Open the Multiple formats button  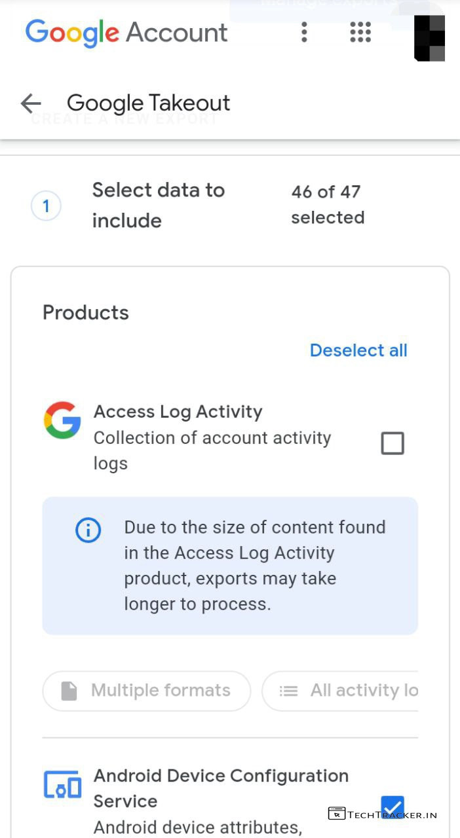[x=147, y=691]
